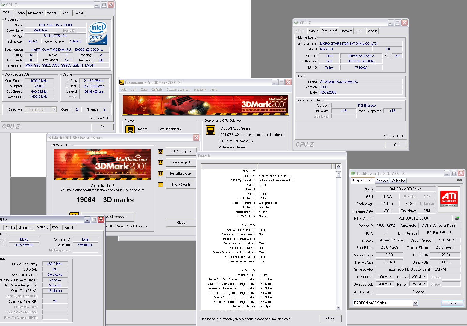
Task: Open the Register menu in 3DMark2001
Action: coord(200,89)
